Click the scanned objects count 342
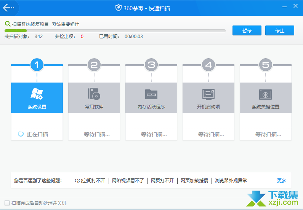The width and height of the screenshot is (303, 210). pos(38,37)
